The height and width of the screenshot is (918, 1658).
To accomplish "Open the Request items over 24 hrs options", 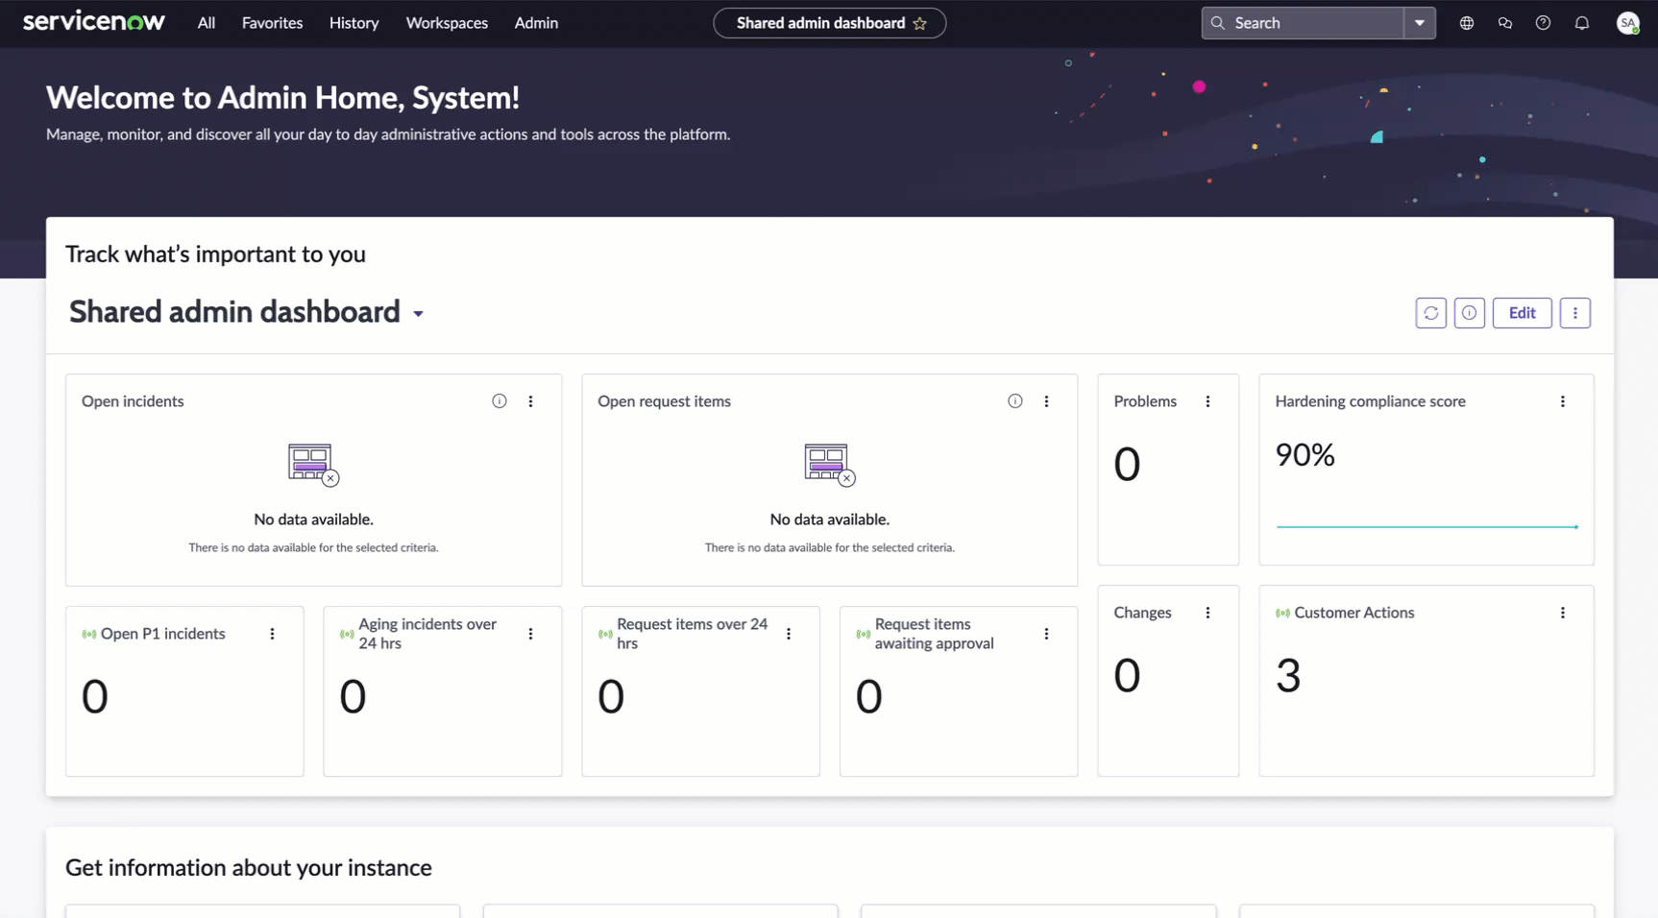I will [x=789, y=634].
